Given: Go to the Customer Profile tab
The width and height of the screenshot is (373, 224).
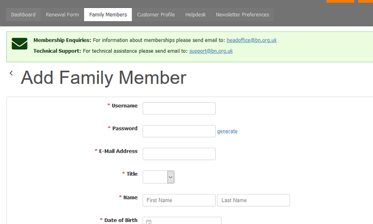Looking at the screenshot, I should point(156,15).
